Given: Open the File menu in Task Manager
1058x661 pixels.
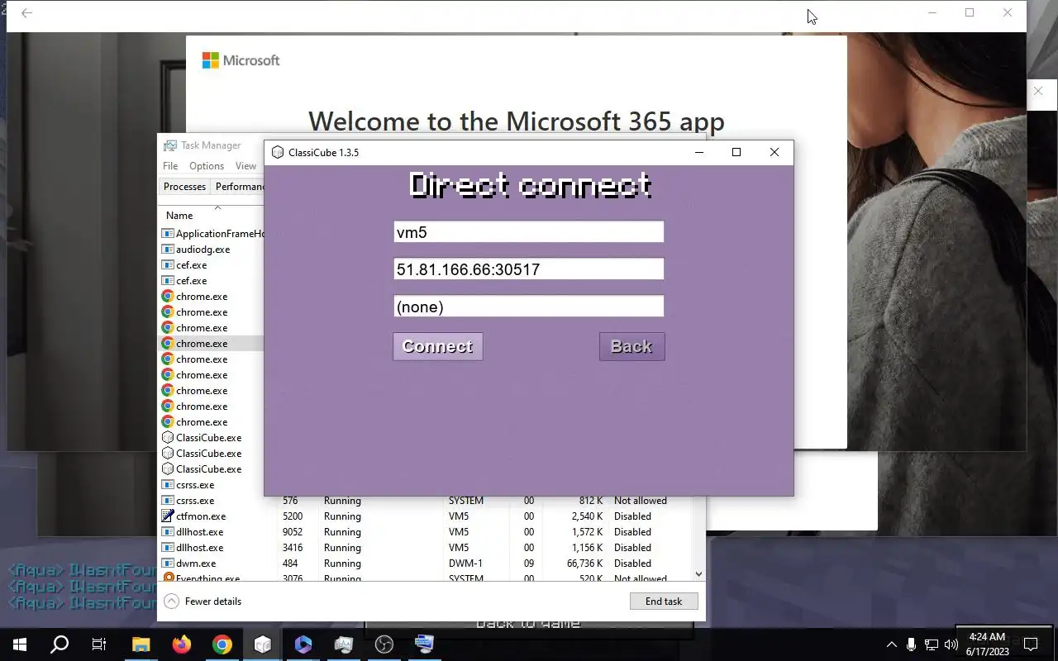Looking at the screenshot, I should click(x=170, y=166).
